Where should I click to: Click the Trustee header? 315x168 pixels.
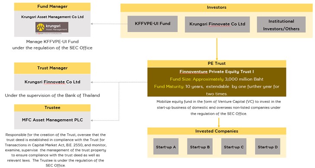tap(52, 108)
